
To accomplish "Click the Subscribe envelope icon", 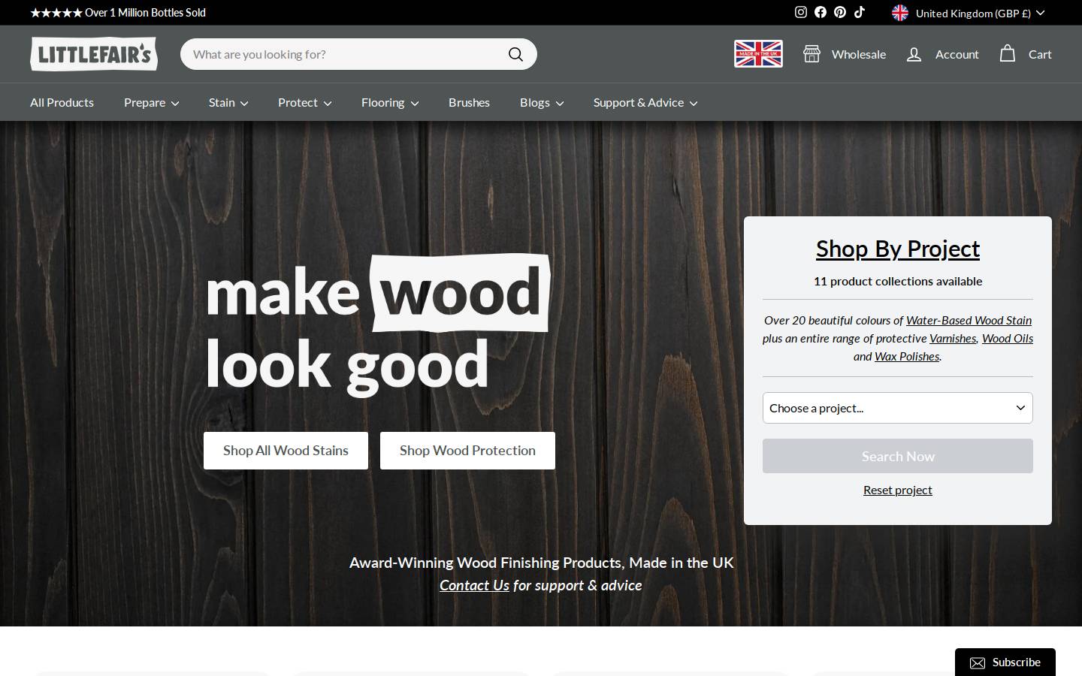I will pos(978,662).
